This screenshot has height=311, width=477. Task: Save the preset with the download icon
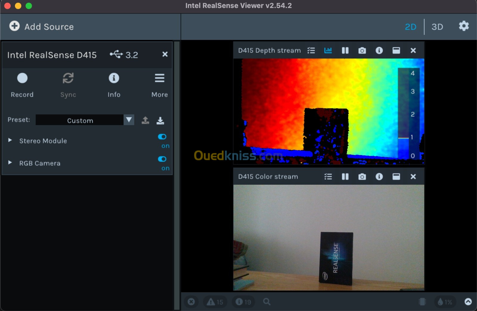pyautogui.click(x=160, y=120)
